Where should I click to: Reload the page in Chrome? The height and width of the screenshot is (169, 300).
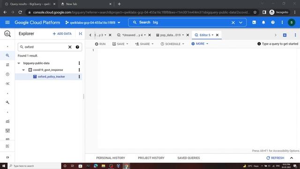(20, 12)
